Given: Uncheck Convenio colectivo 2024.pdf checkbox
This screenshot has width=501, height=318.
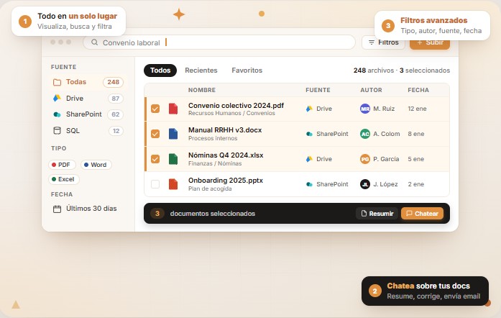Looking at the screenshot, I should [155, 109].
